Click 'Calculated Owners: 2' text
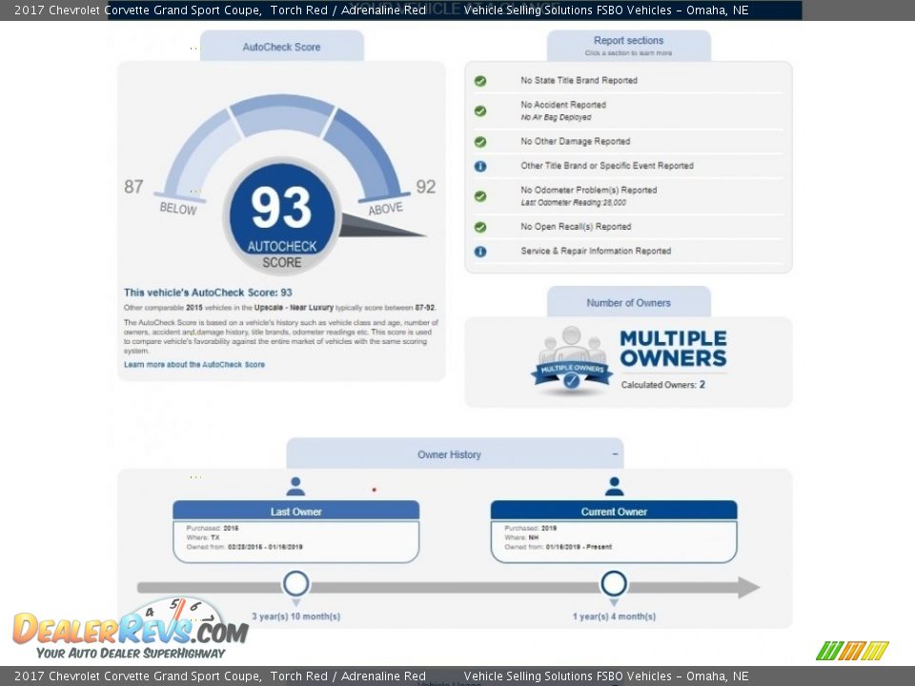The width and height of the screenshot is (915, 686). 663,384
